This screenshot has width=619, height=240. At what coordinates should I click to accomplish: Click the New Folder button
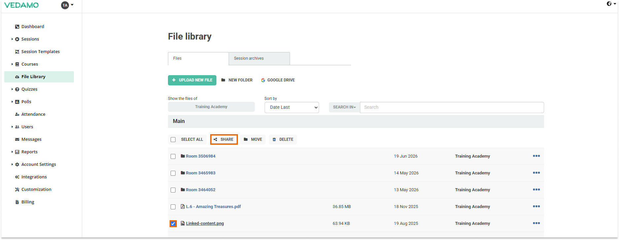click(x=237, y=80)
